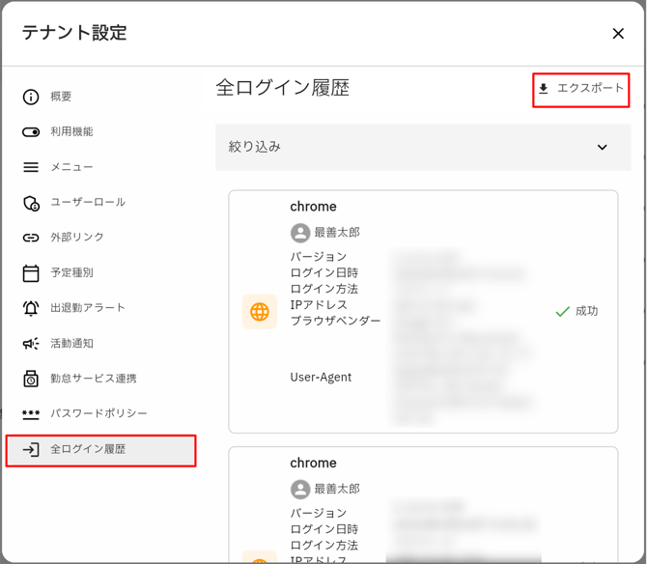Click ログイン日時 label in second card
Image resolution: width=647 pixels, height=564 pixels.
coord(323,529)
